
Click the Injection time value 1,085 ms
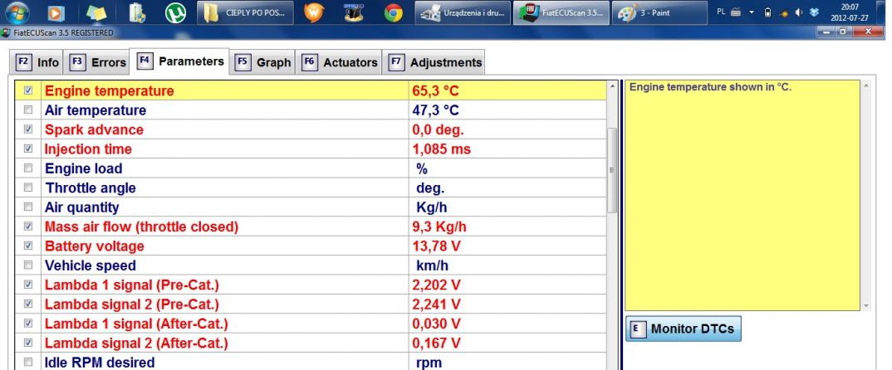click(442, 149)
